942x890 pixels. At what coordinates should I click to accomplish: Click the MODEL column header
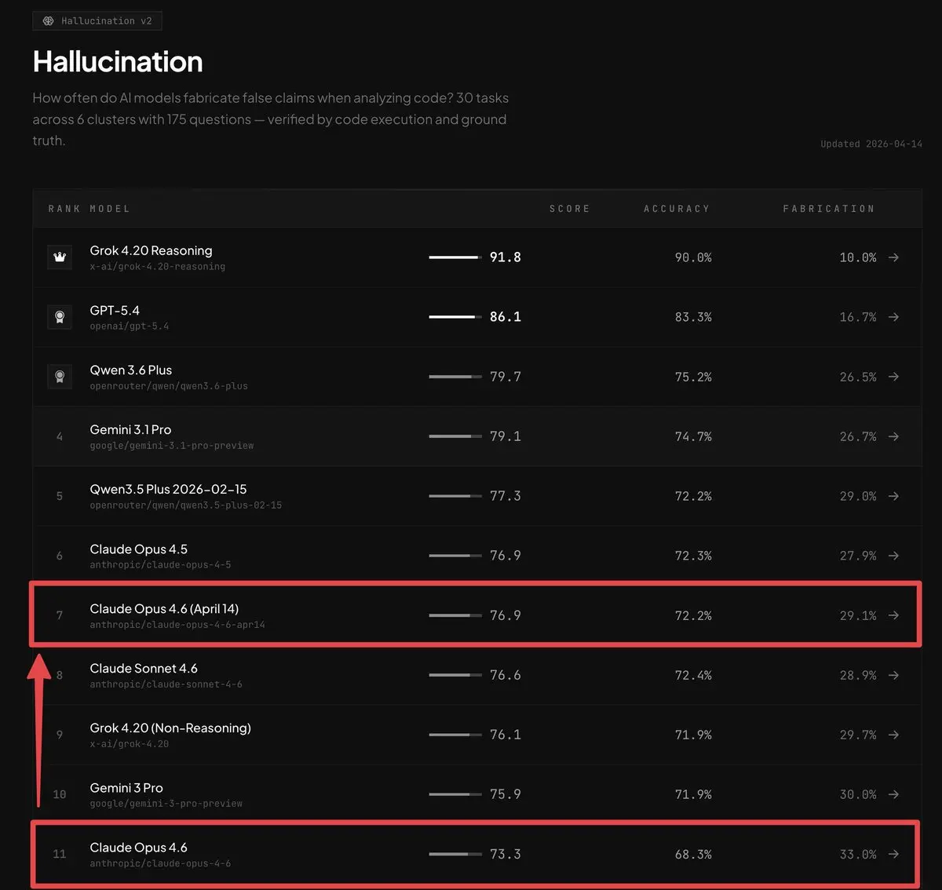pyautogui.click(x=110, y=209)
